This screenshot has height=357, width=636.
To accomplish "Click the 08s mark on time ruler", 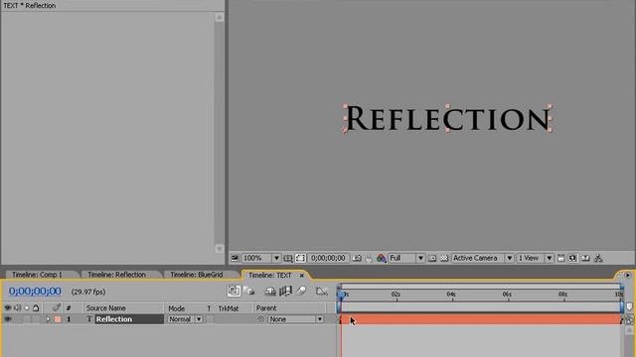I will pyautogui.click(x=562, y=295).
